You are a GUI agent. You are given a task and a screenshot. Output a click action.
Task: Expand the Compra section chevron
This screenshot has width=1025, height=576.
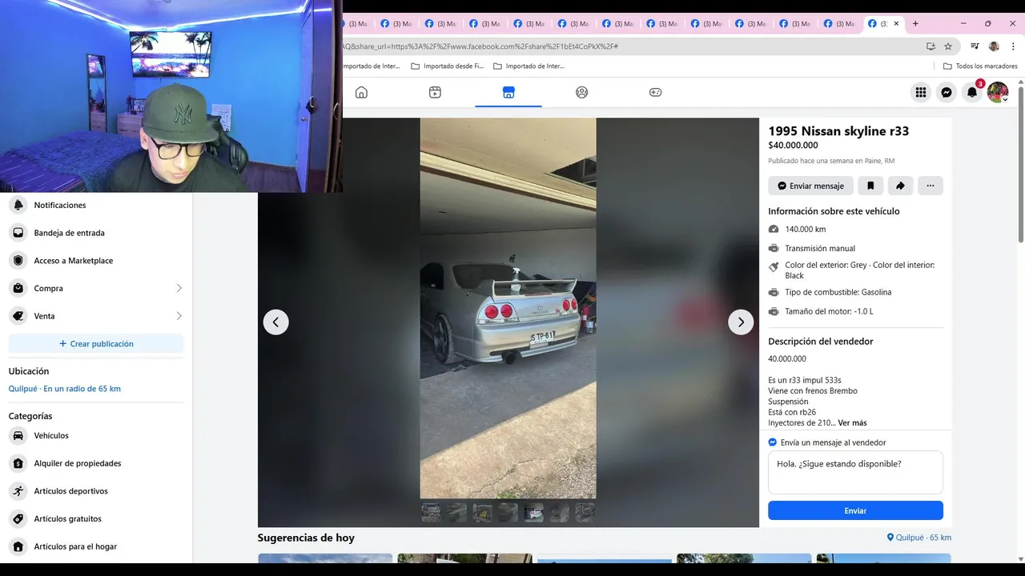pos(179,288)
